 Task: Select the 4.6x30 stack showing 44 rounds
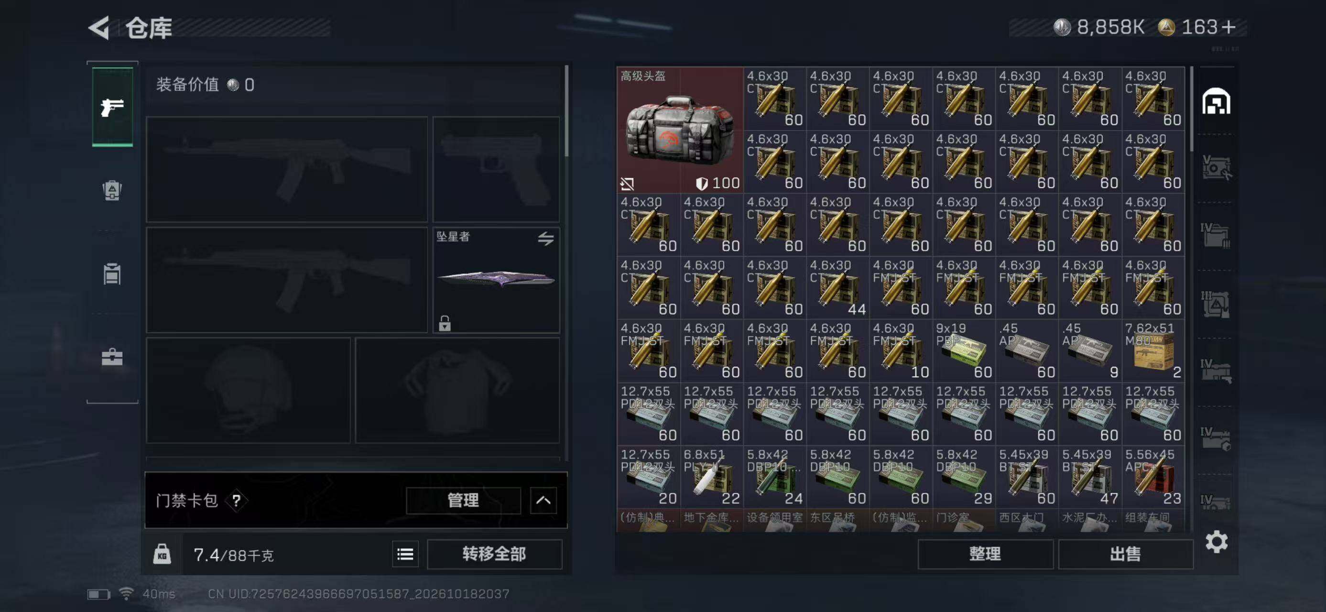(x=837, y=287)
